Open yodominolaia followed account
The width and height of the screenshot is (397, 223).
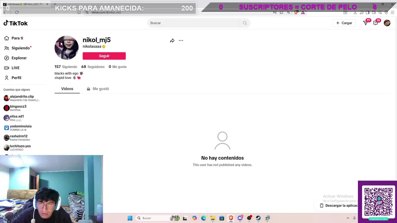tap(17, 128)
